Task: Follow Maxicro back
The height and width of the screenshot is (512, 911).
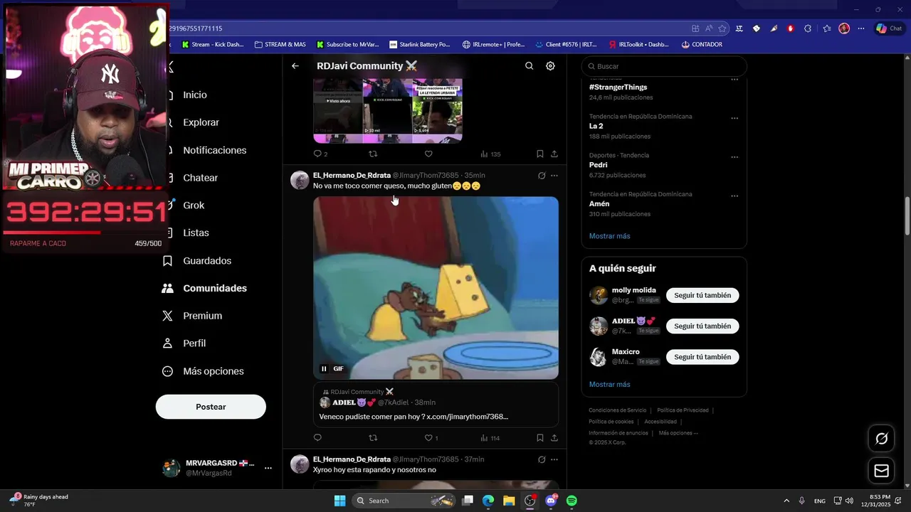Action: pos(702,357)
